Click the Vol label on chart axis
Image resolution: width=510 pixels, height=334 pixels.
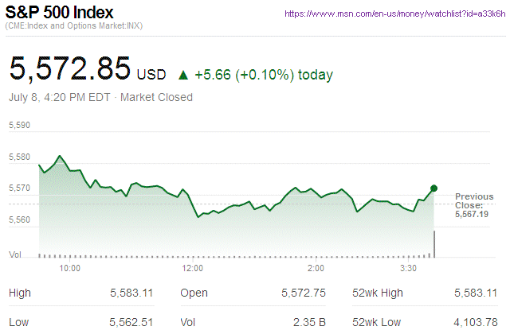[x=15, y=254]
